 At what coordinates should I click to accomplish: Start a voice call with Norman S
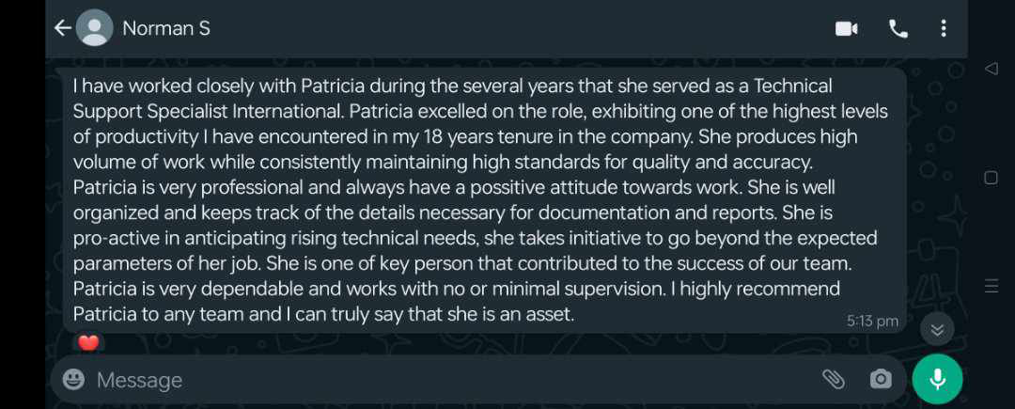[898, 28]
